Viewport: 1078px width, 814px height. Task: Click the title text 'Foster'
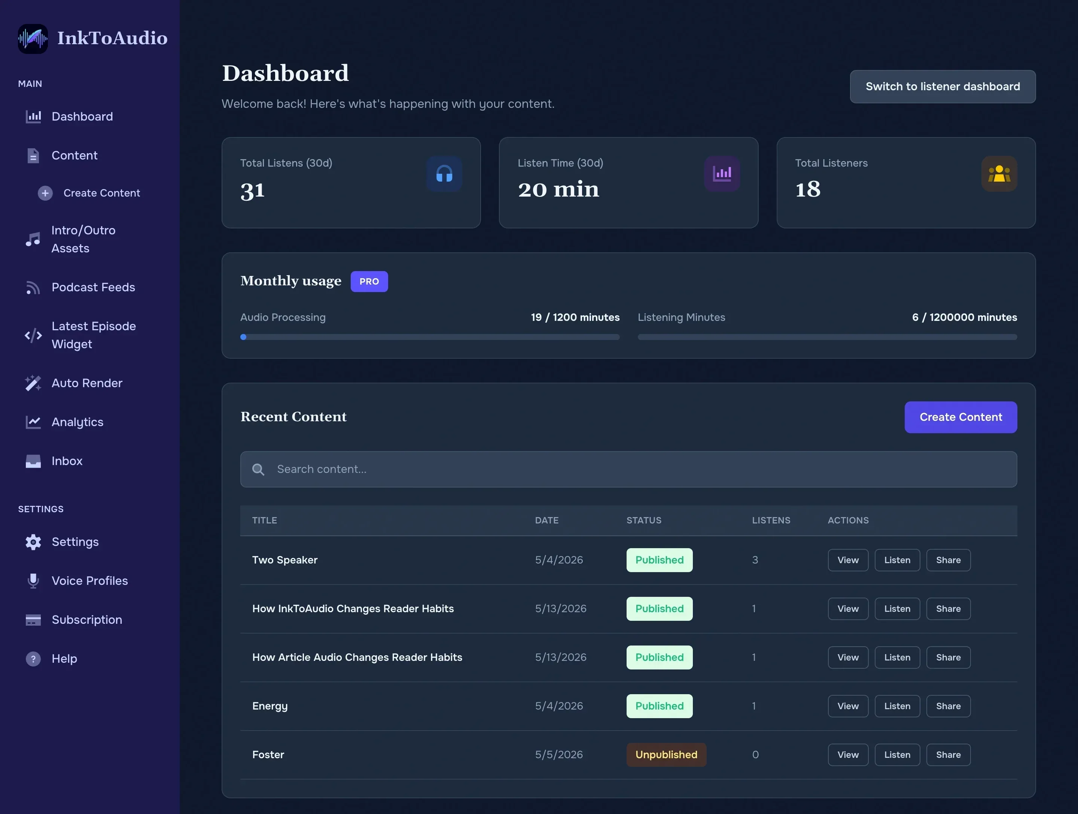coord(268,755)
